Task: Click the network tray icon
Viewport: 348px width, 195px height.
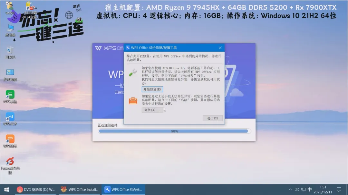Action: point(304,190)
